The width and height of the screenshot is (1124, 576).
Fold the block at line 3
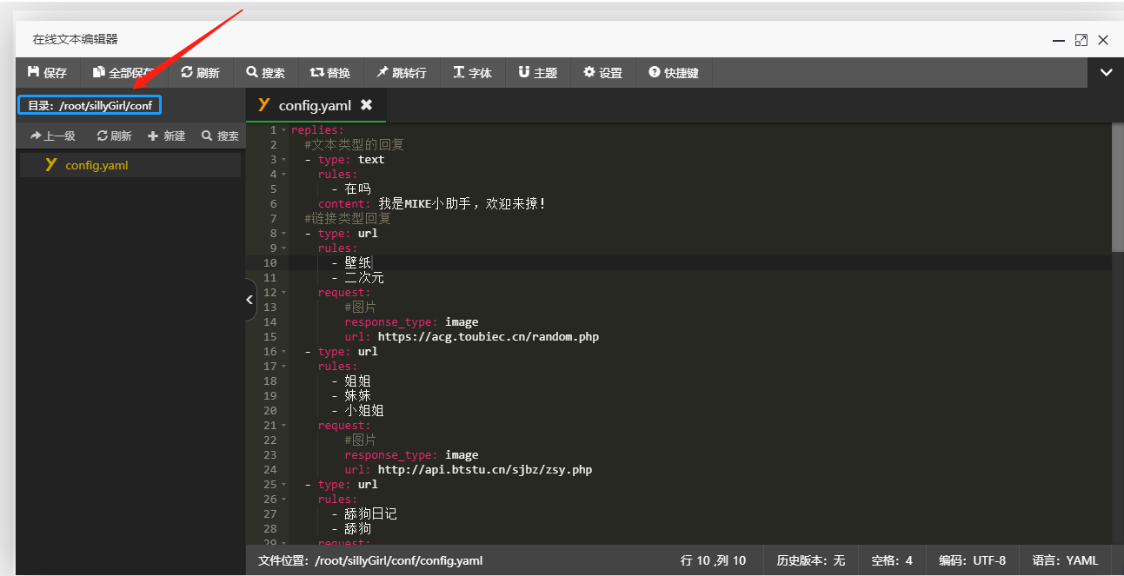(283, 160)
